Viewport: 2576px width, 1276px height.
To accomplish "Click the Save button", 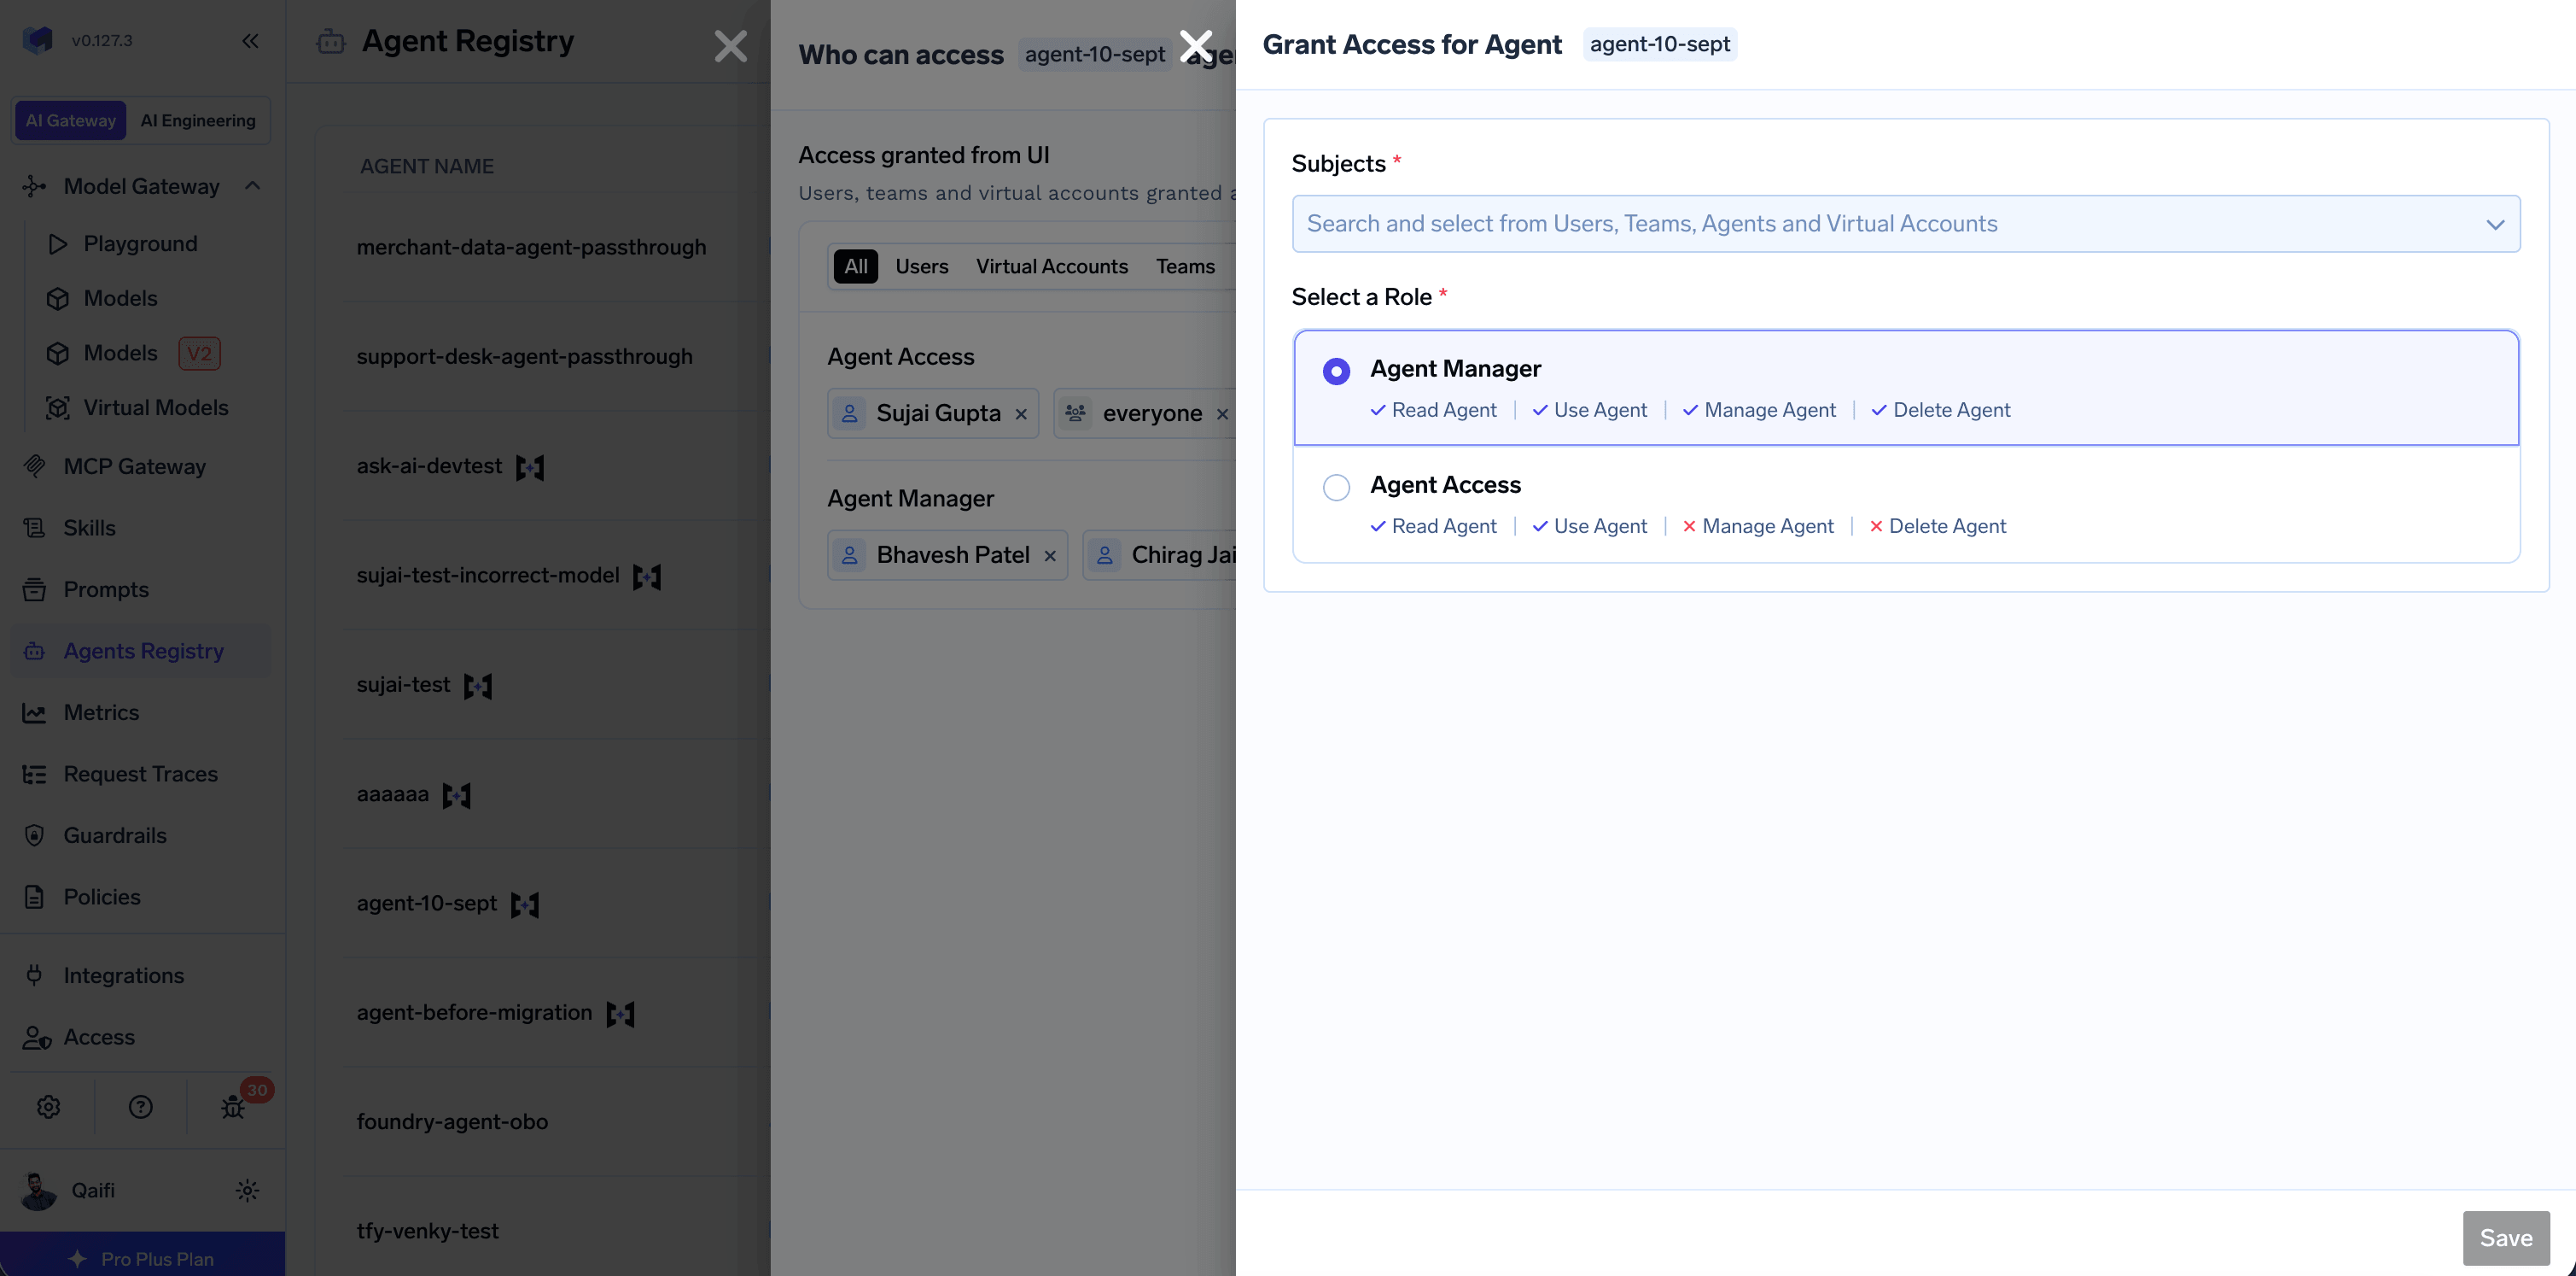I will click(x=2505, y=1238).
